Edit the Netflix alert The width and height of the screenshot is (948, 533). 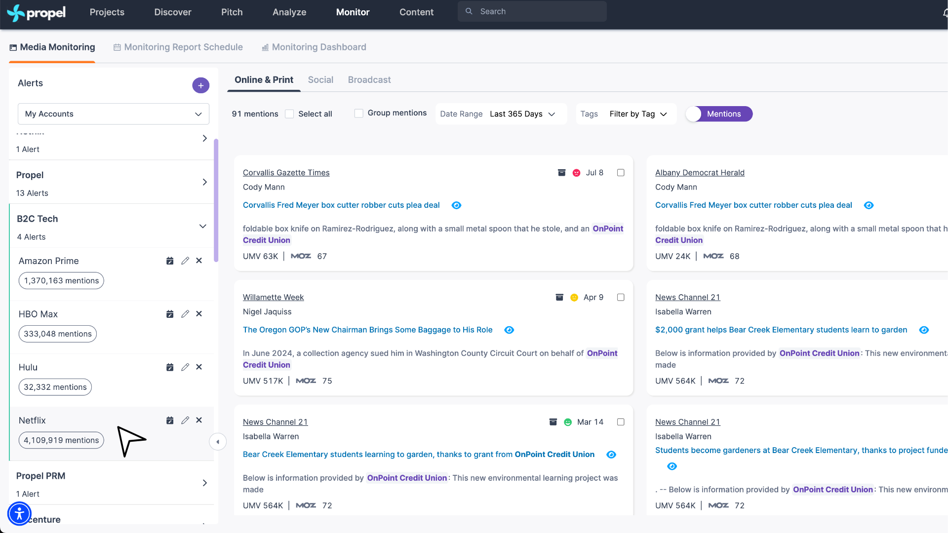click(185, 420)
